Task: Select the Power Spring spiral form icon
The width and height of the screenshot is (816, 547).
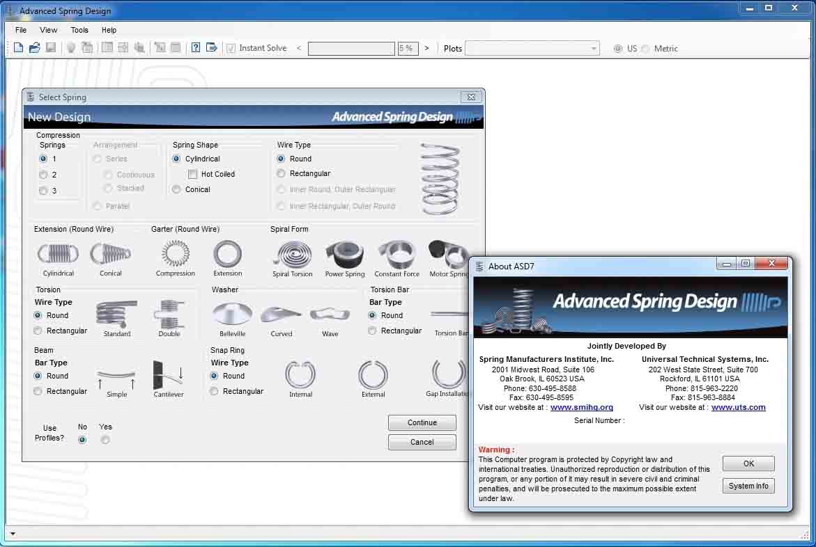Action: click(x=344, y=255)
